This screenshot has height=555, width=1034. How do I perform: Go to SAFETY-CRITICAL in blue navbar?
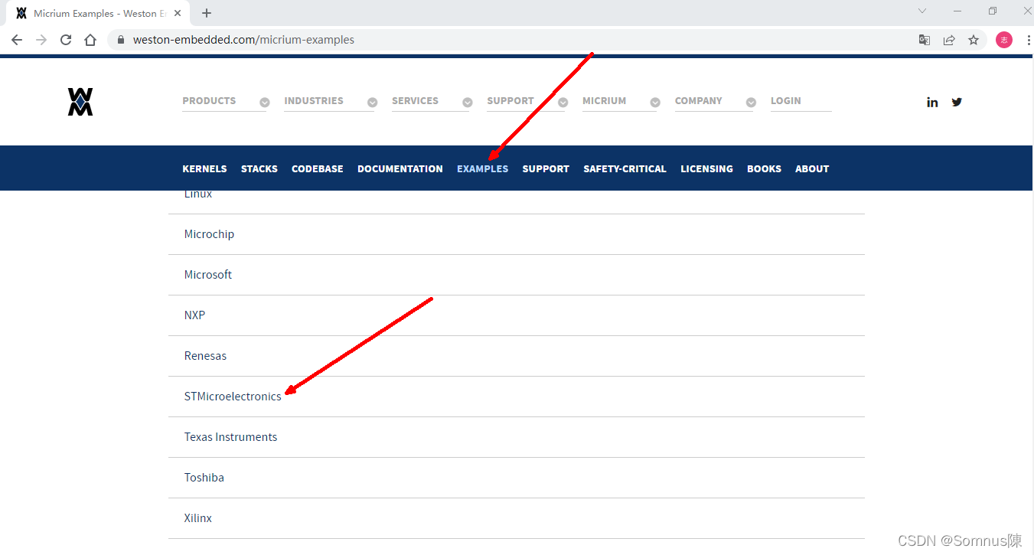pyautogui.click(x=625, y=168)
